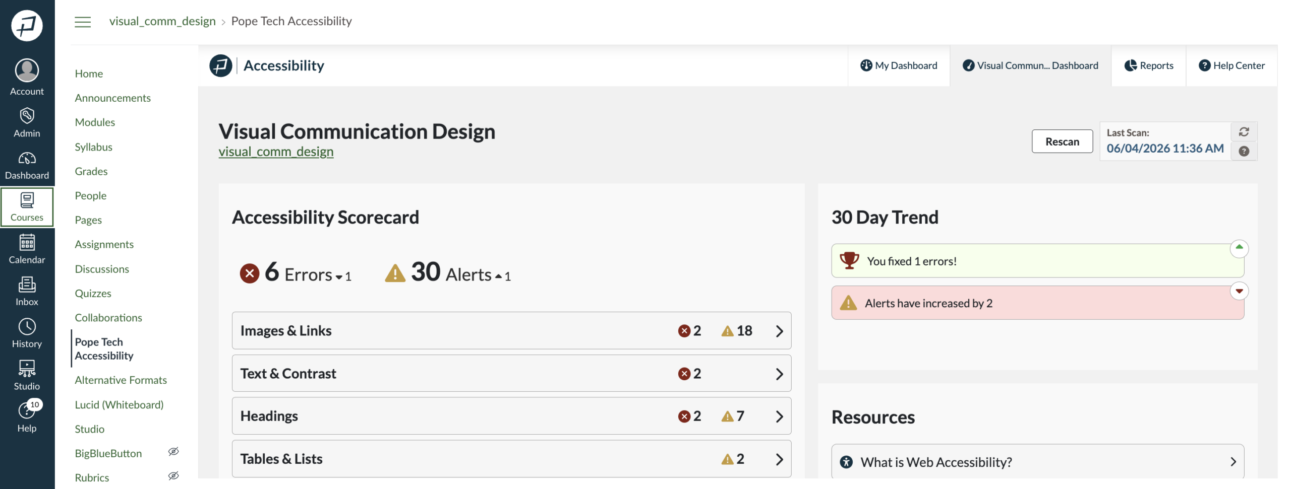Open the Account avatar in global nav
The image size is (1291, 489).
(x=27, y=70)
